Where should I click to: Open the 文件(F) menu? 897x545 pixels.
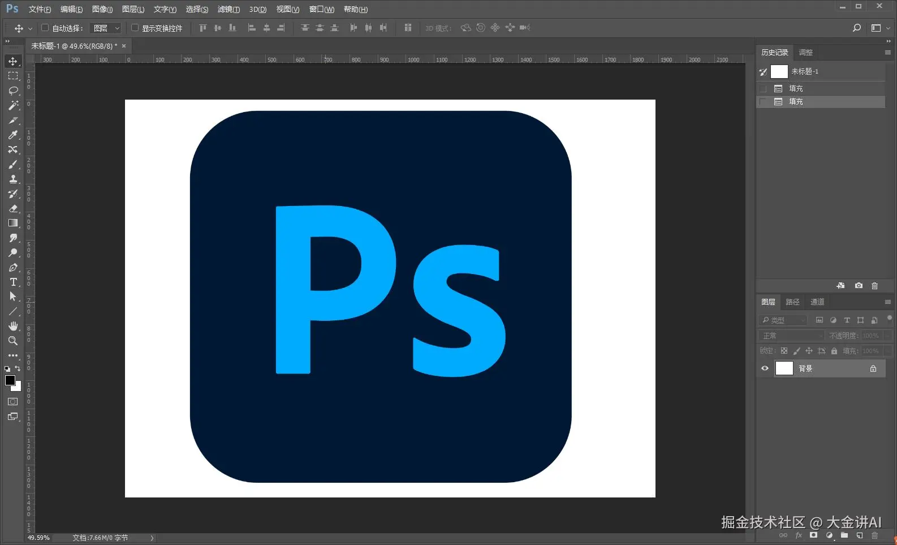[x=40, y=9]
